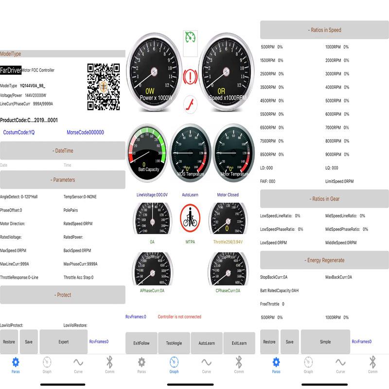
Task: Tap the red brake warning icon
Action: [190, 77]
